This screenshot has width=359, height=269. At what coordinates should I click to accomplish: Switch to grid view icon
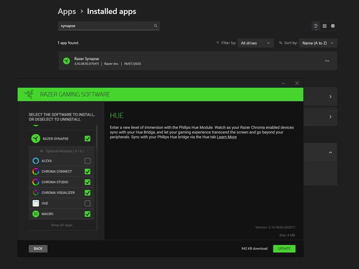(325, 26)
